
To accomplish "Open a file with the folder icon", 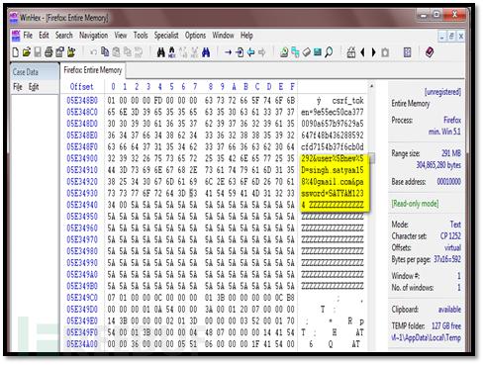I will click(27, 52).
